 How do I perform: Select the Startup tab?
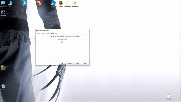coord(52,33)
